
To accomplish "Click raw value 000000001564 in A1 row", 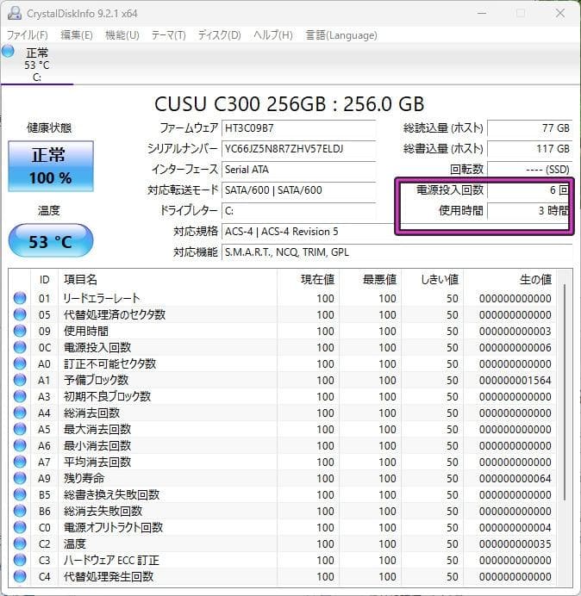I will [x=515, y=380].
